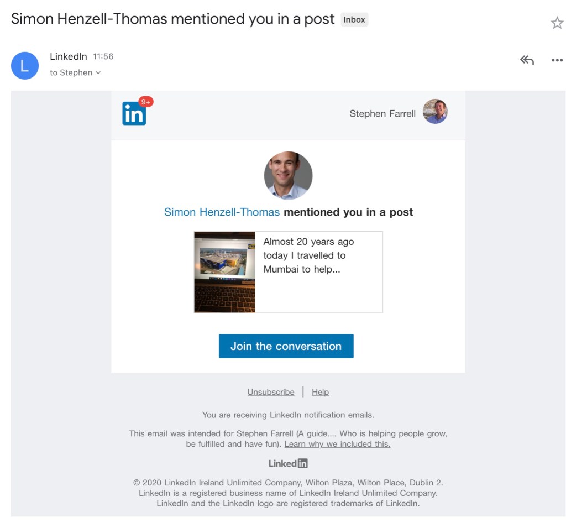This screenshot has width=566, height=528.
Task: Click the 'mentioned you in a post' text
Action: pos(348,212)
